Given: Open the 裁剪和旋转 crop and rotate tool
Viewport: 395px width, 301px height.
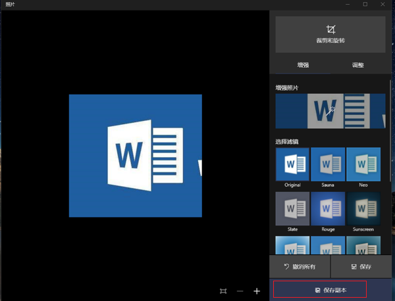Looking at the screenshot, I should click(330, 34).
